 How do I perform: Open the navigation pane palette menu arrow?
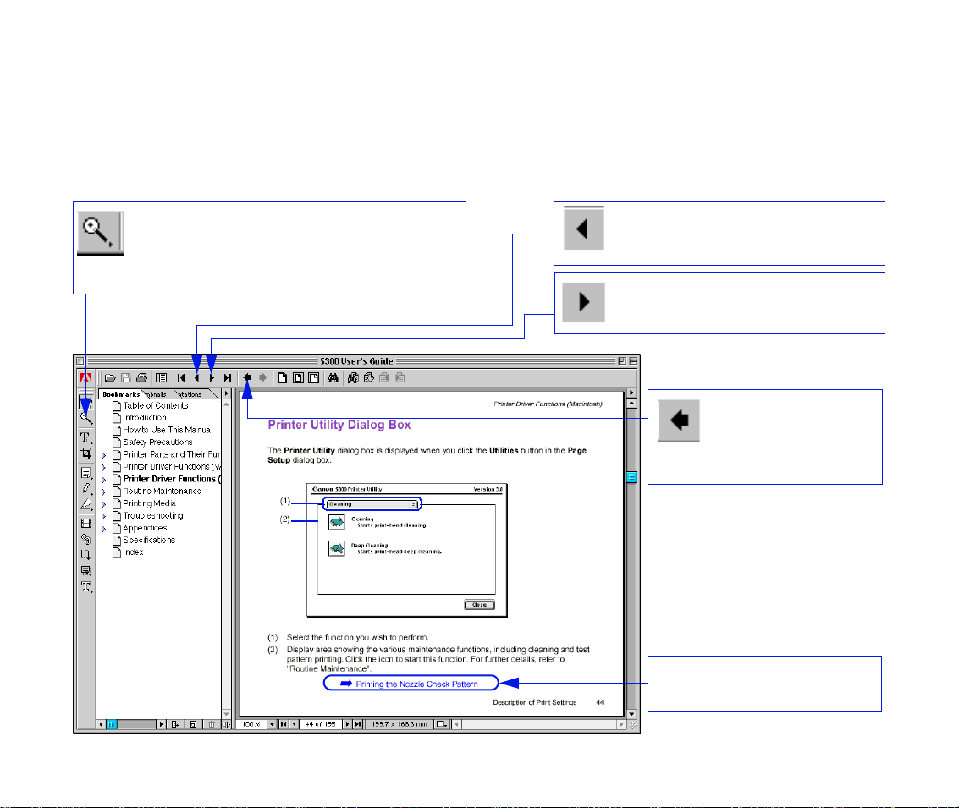coord(226,393)
